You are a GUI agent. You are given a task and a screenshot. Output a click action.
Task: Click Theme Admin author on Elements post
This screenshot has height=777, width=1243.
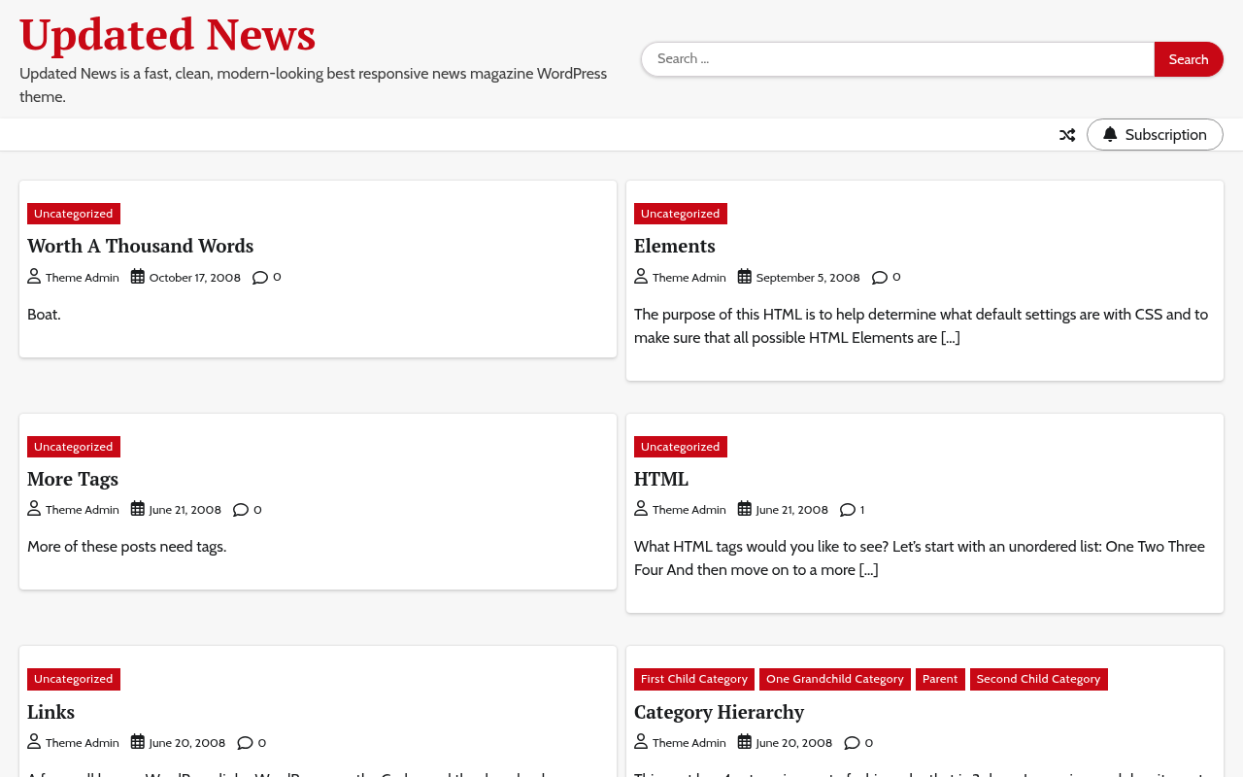689,278
